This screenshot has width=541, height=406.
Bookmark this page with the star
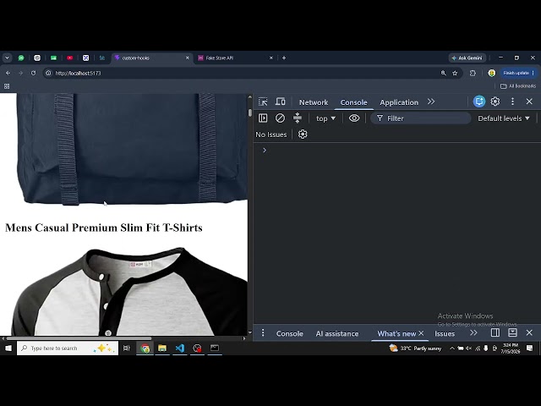455,74
